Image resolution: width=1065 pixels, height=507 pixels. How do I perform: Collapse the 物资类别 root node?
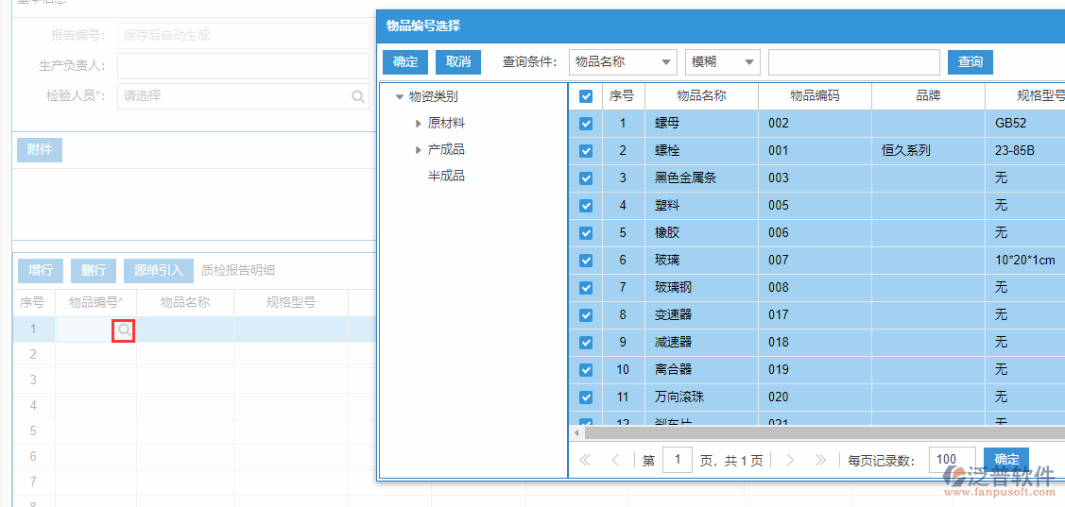pos(400,96)
